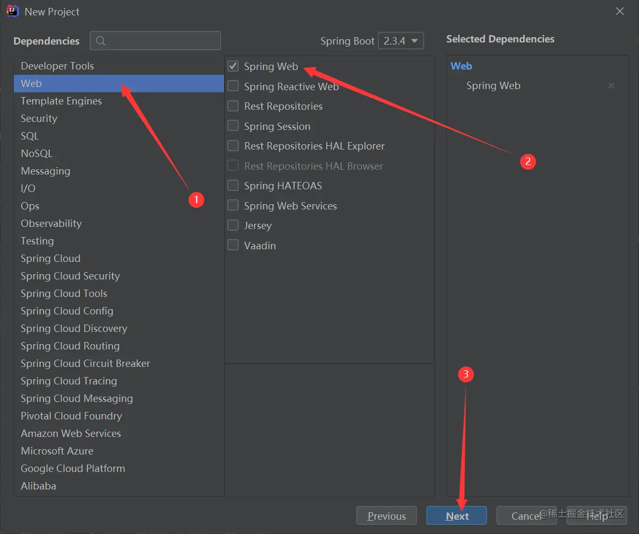Open the Spring Boot version dropdown
The height and width of the screenshot is (534, 639).
pyautogui.click(x=401, y=41)
